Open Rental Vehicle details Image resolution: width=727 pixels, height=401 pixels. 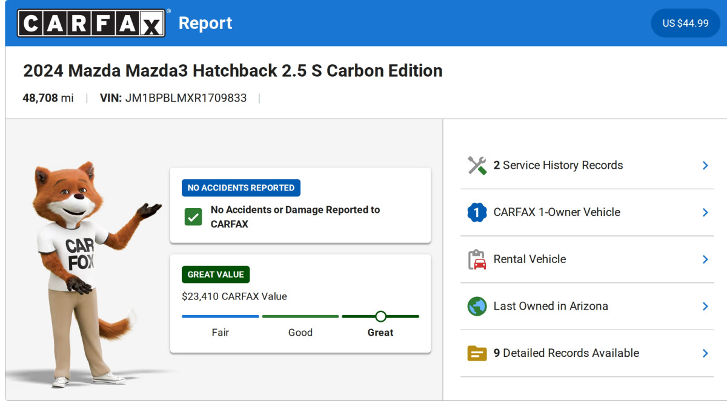click(x=587, y=259)
